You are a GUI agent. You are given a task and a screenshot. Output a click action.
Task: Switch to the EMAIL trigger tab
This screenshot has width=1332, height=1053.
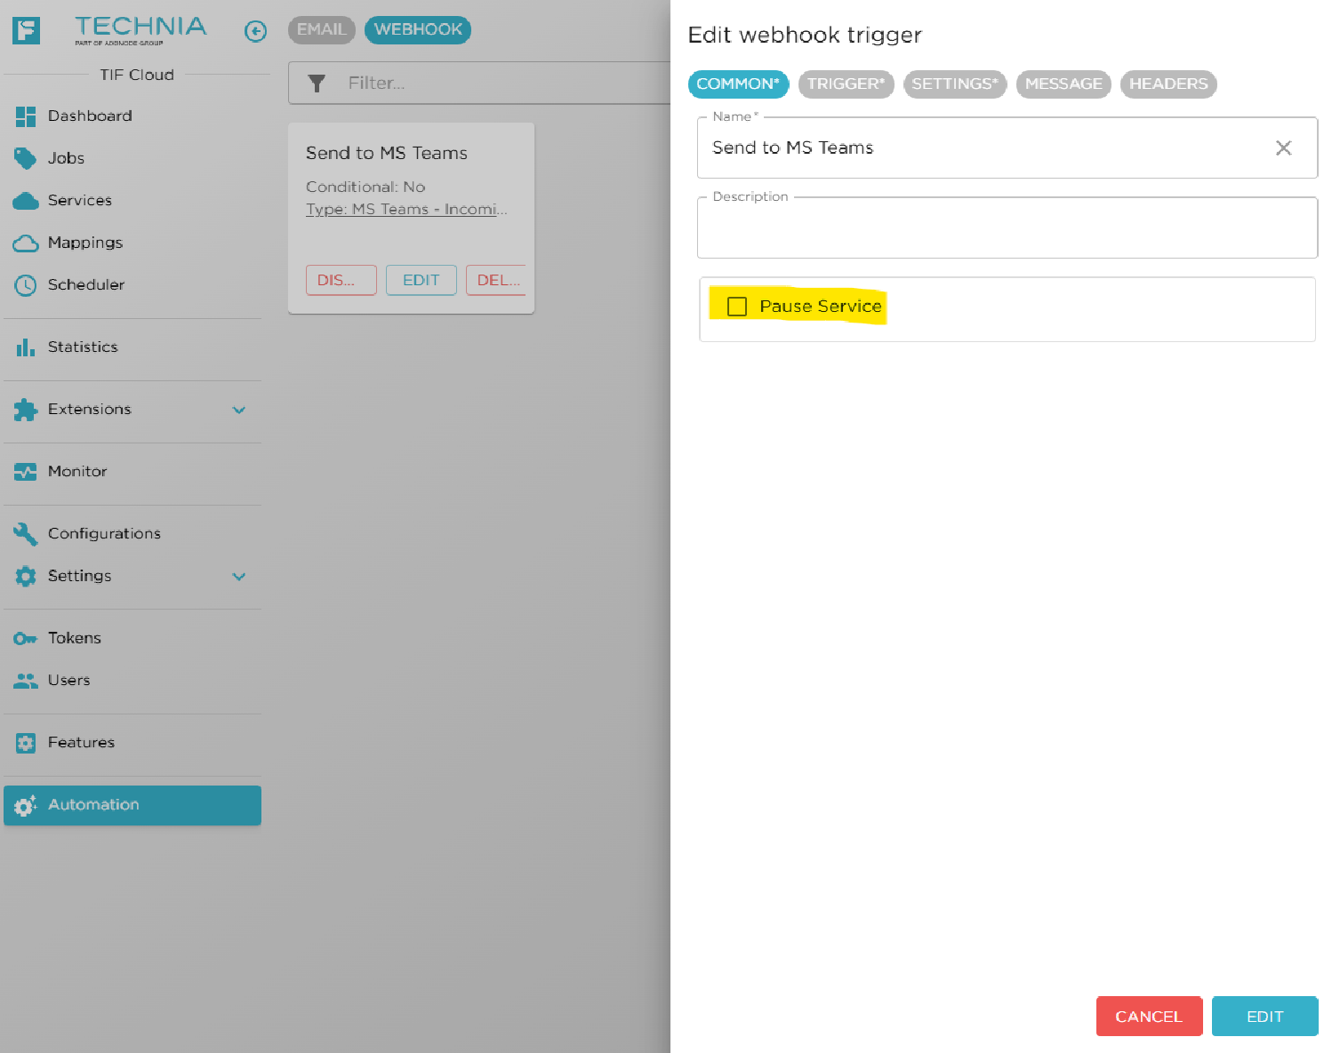pos(321,30)
